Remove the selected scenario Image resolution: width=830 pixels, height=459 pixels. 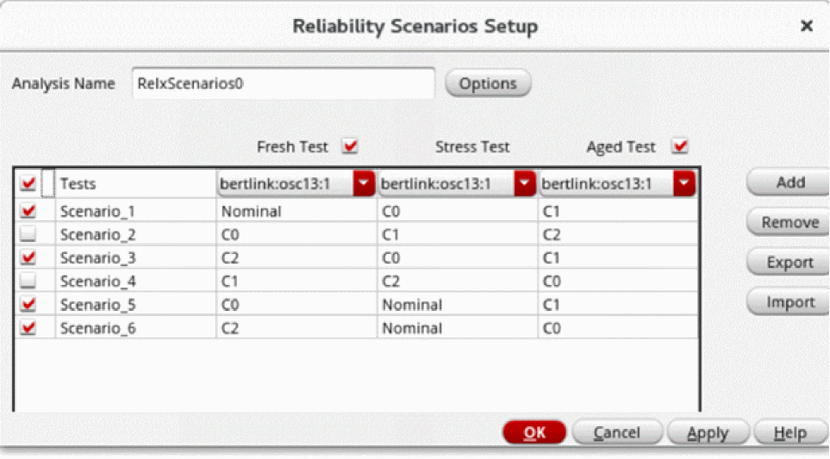789,222
